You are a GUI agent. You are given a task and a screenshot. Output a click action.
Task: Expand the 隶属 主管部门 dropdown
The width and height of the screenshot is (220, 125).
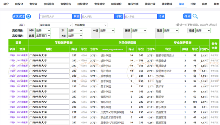[43, 36]
